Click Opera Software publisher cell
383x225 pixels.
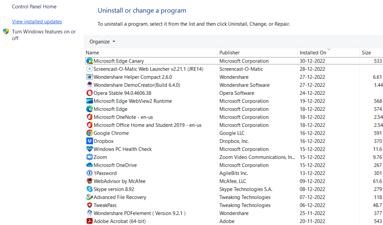(x=237, y=93)
